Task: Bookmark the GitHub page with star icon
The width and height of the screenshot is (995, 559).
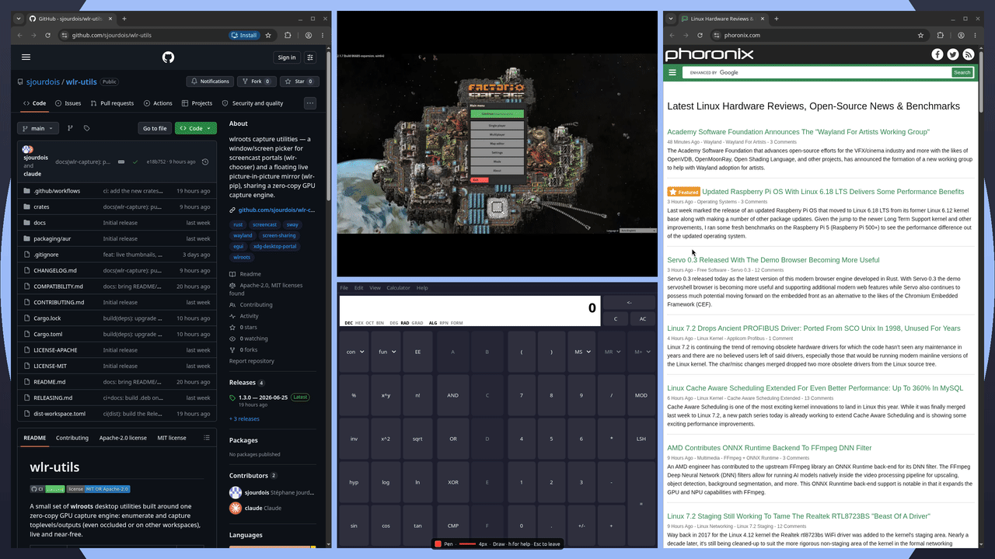Action: [268, 35]
